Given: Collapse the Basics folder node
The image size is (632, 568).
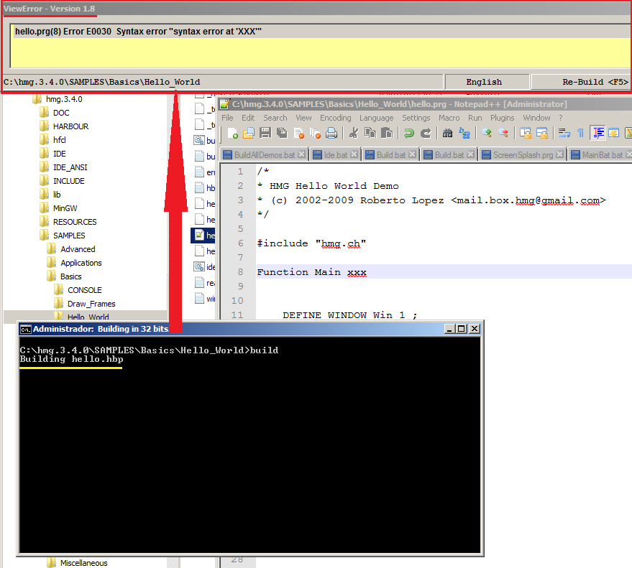Looking at the screenshot, I should tap(70, 276).
